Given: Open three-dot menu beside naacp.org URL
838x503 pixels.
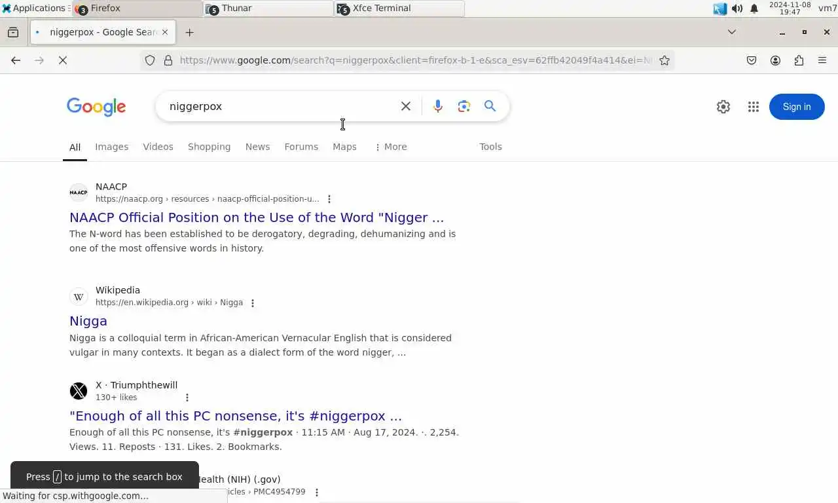Looking at the screenshot, I should point(329,199).
